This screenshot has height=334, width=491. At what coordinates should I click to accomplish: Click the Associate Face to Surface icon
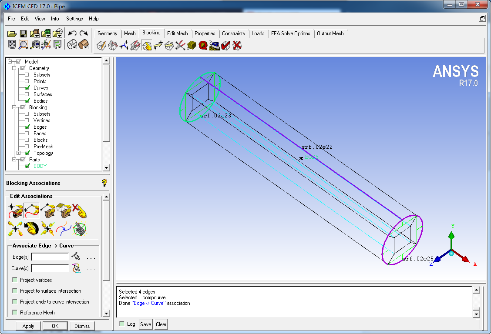[64, 210]
